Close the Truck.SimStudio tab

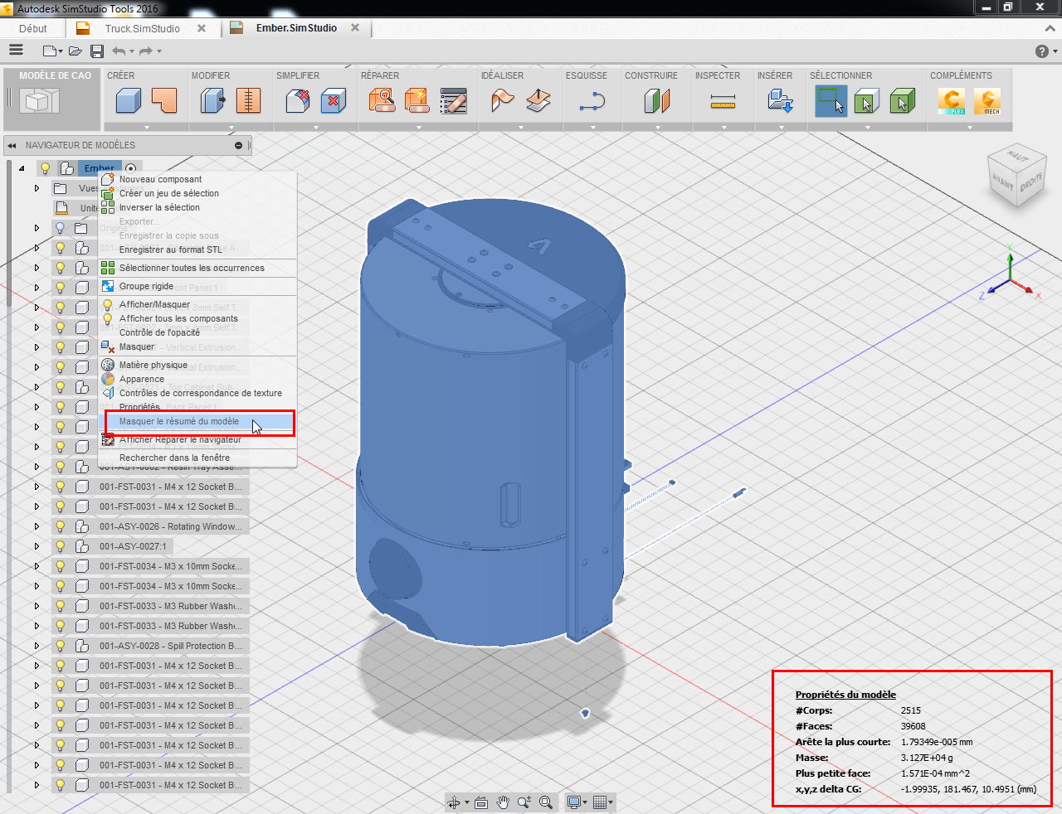point(201,28)
